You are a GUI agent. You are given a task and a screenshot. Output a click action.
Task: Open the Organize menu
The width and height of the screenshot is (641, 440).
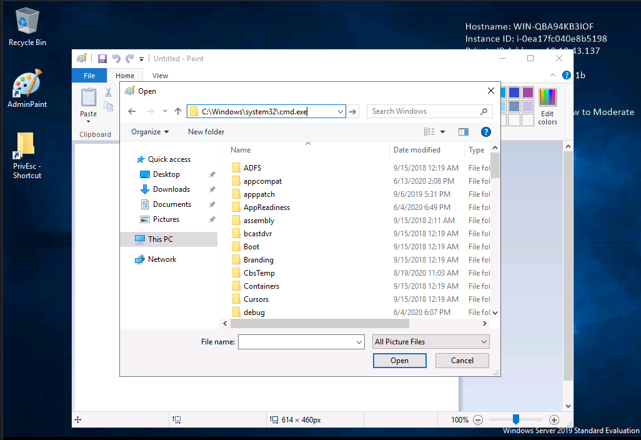coord(149,132)
